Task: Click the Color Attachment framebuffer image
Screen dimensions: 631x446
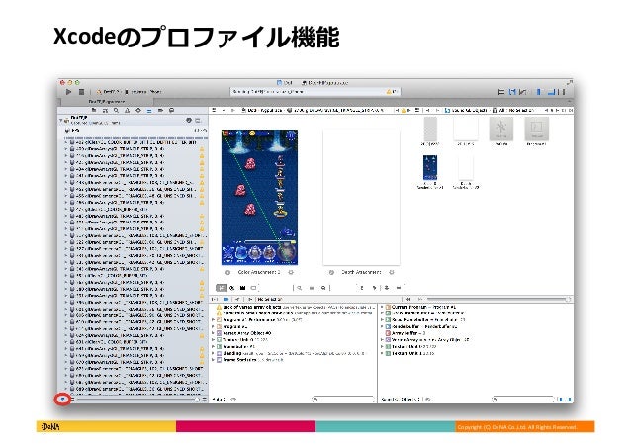Action: (x=259, y=197)
